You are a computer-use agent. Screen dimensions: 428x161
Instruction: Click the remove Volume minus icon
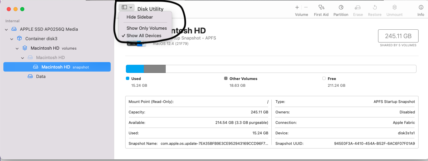pyautogui.click(x=306, y=7)
